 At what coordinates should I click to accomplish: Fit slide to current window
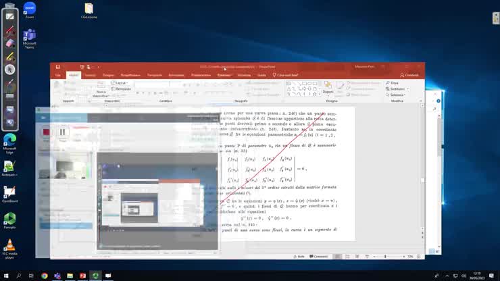pos(419,257)
